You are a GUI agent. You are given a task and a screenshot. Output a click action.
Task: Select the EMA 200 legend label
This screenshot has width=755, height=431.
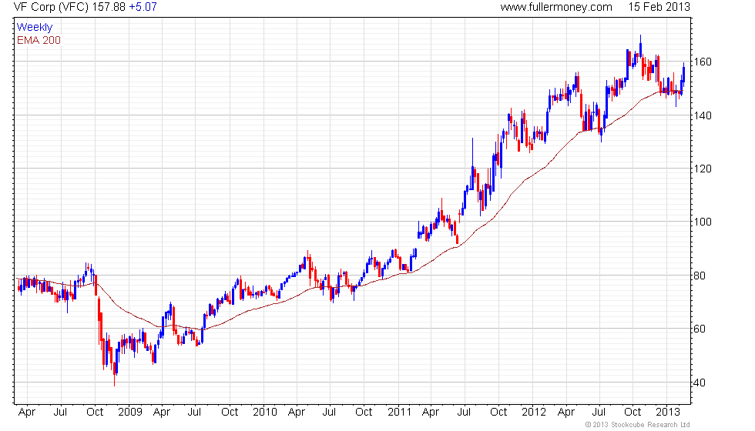click(39, 40)
